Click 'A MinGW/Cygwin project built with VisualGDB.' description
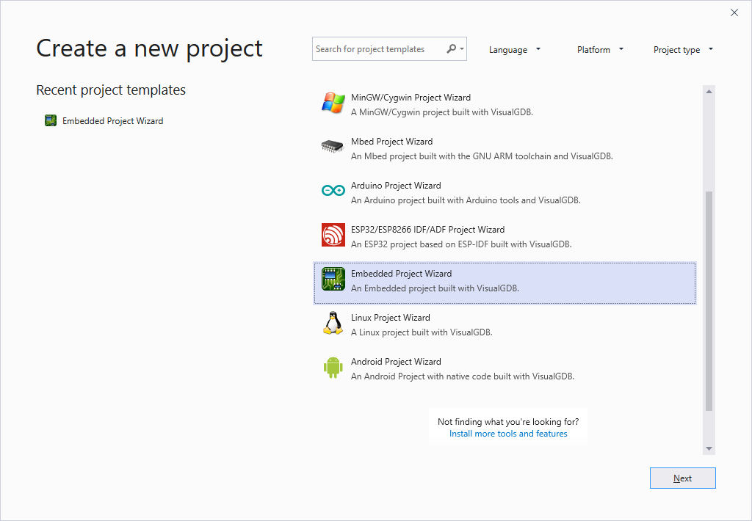 pyautogui.click(x=442, y=112)
